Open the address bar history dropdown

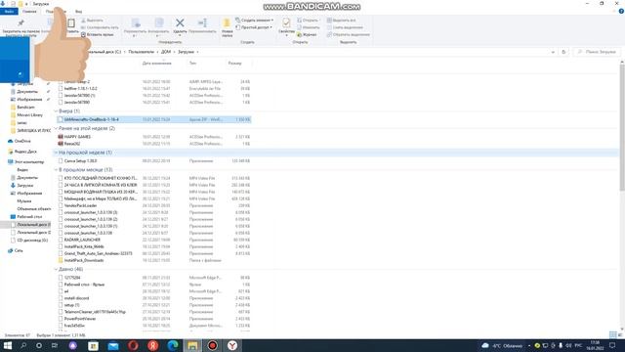[553, 52]
